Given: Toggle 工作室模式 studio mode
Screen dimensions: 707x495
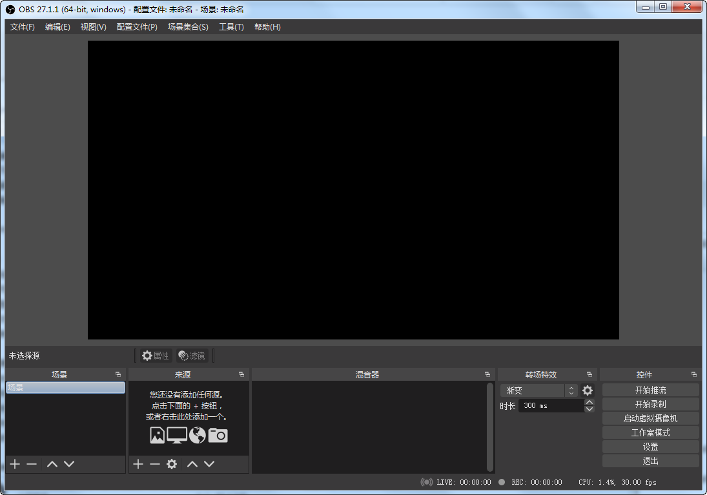Looking at the screenshot, I should point(650,432).
